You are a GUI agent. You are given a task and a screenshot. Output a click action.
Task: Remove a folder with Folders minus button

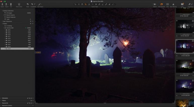click(33, 24)
